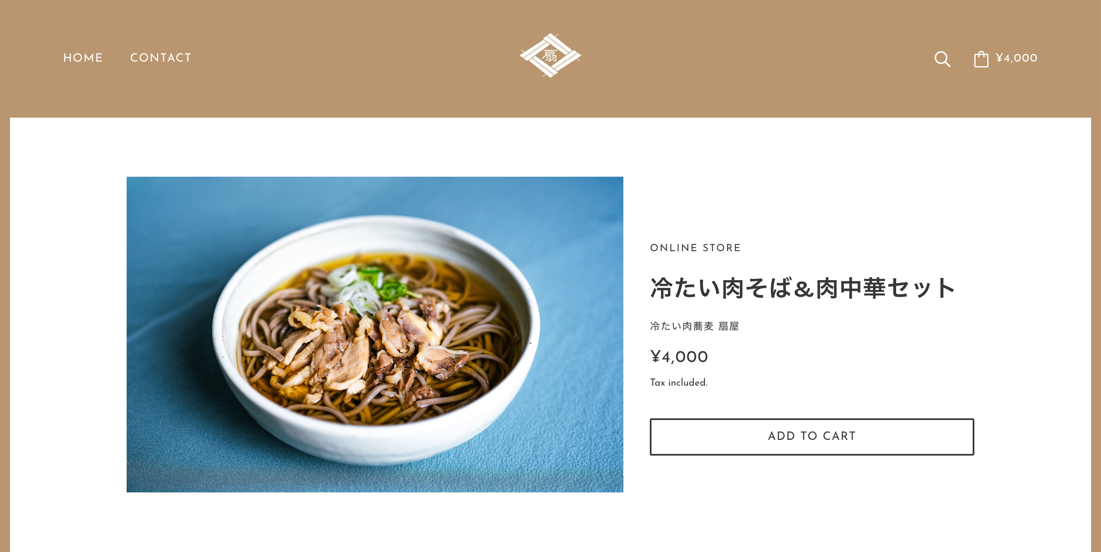The image size is (1101, 552).
Task: Open the shopping bag cart icon
Action: (981, 59)
